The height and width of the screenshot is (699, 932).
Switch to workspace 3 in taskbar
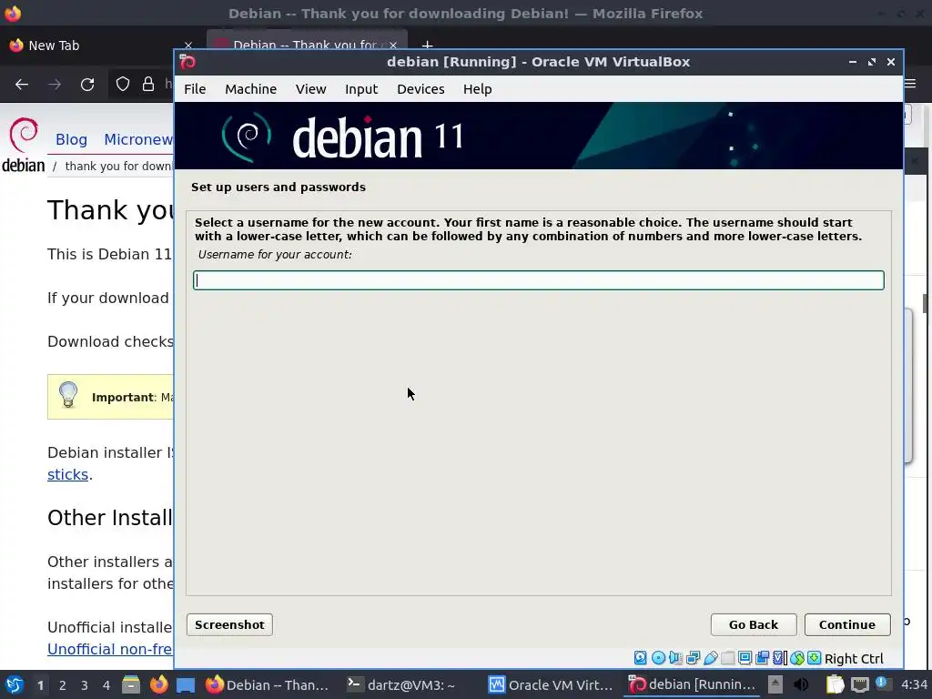pos(85,685)
